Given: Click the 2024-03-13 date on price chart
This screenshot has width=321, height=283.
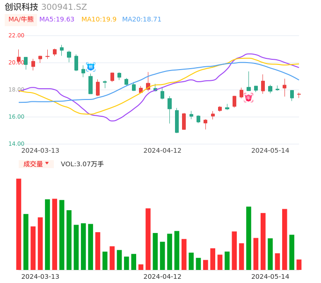Looking at the screenshot, I should [40, 150].
